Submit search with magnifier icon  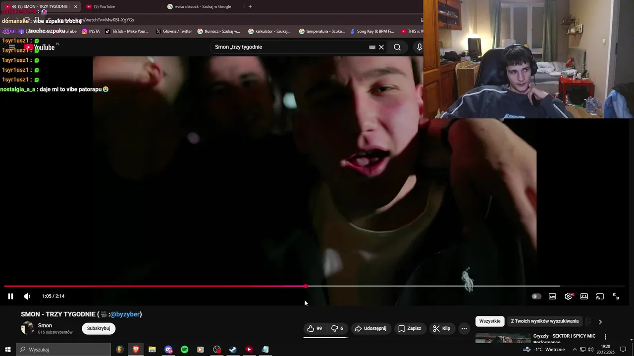point(397,47)
